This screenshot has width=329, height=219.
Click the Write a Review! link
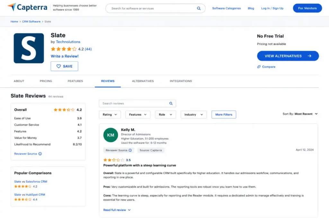(65, 56)
